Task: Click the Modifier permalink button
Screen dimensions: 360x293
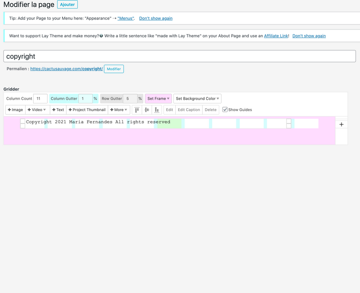Action: [114, 69]
